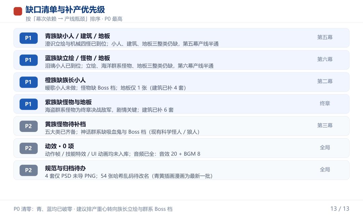
Task: Click the page number "13 / 13"
Action: (x=339, y=209)
